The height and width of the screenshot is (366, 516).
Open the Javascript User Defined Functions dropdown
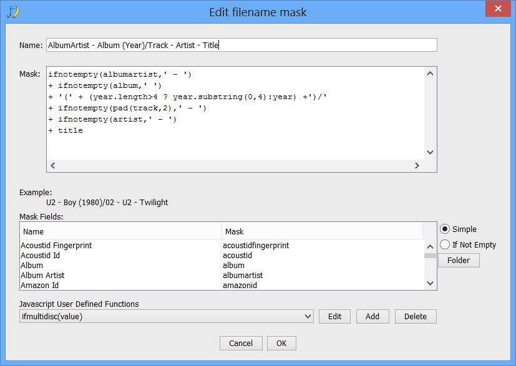(x=167, y=316)
